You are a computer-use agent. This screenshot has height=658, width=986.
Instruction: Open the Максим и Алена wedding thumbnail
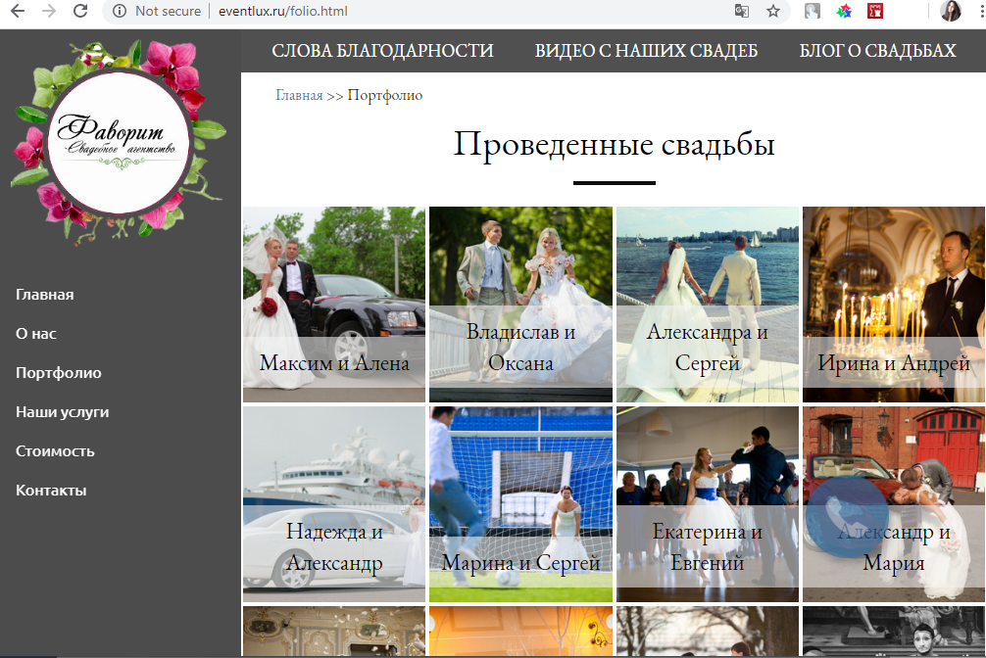click(x=334, y=305)
